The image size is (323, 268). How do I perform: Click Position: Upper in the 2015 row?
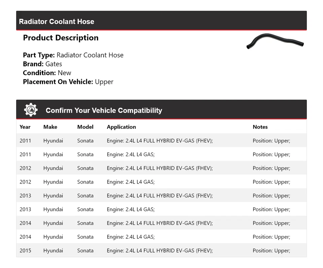point(271,250)
